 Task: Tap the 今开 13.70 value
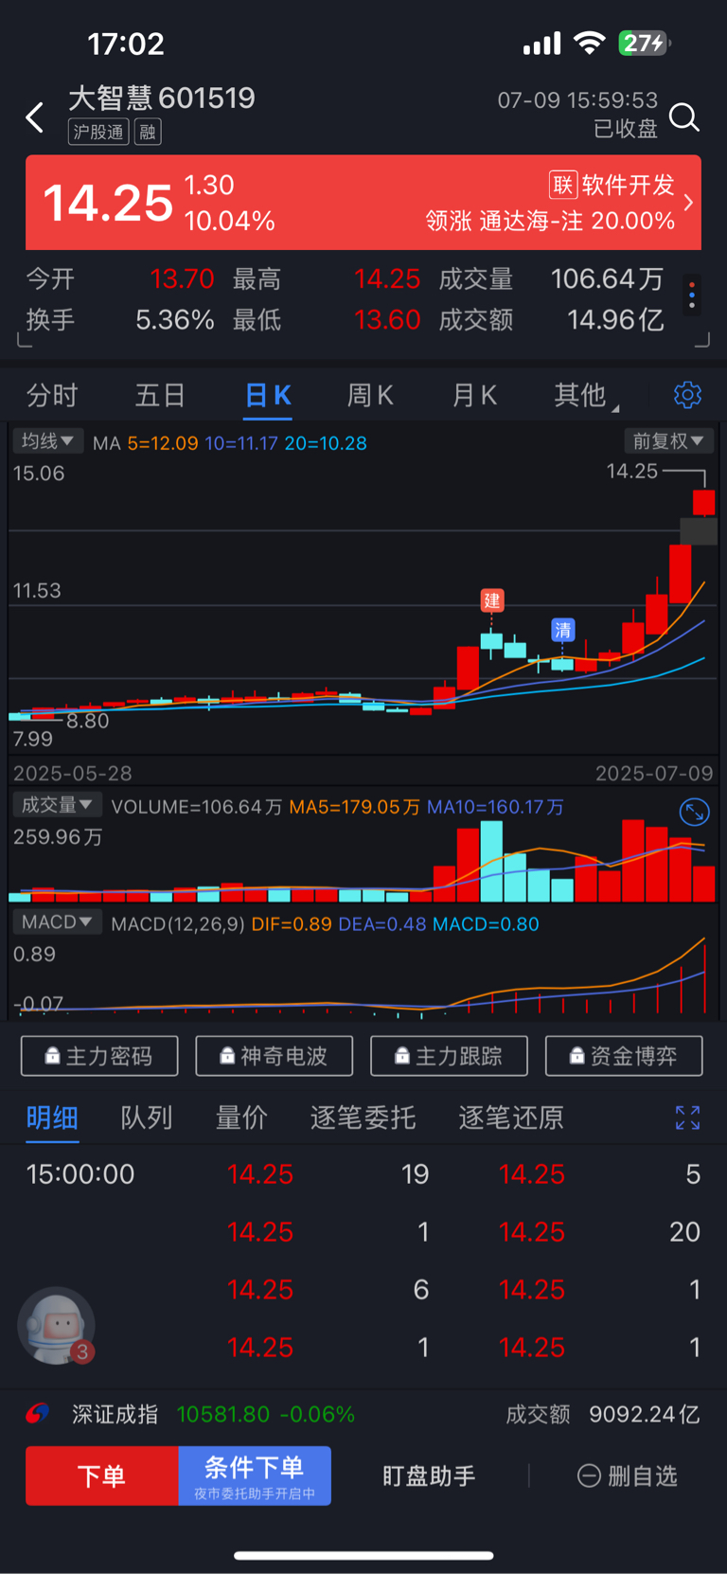pyautogui.click(x=182, y=278)
